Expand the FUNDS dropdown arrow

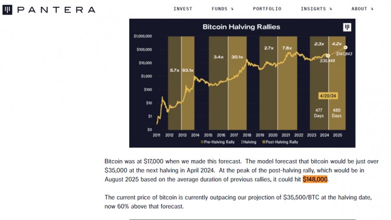(x=231, y=9)
